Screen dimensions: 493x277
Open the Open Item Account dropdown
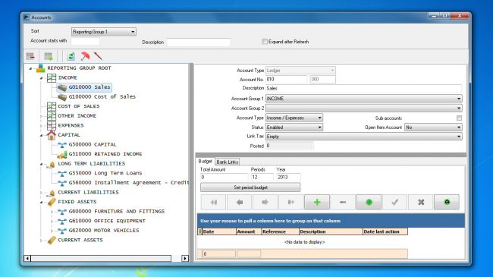point(459,127)
